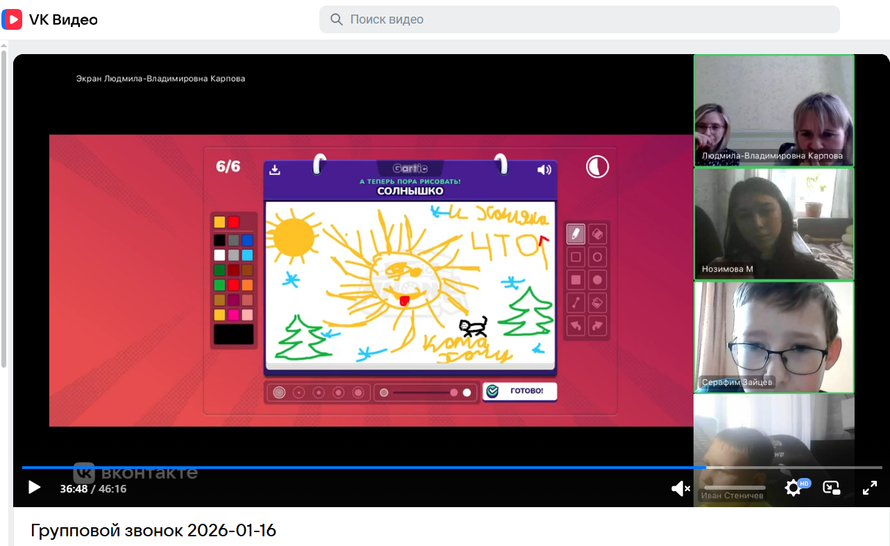Image resolution: width=890 pixels, height=546 pixels.
Task: Focus the Поиск видео search field
Action: tap(579, 19)
